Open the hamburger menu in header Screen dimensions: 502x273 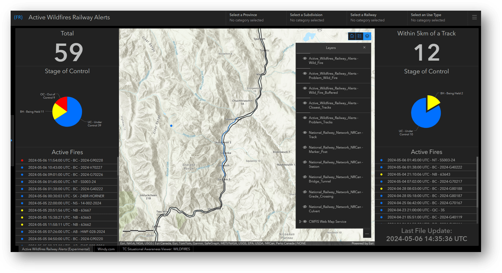pos(474,17)
